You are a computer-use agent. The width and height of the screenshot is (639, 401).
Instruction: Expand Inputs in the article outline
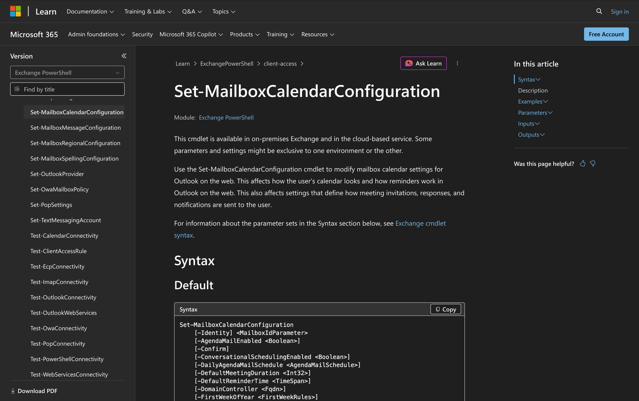click(529, 123)
